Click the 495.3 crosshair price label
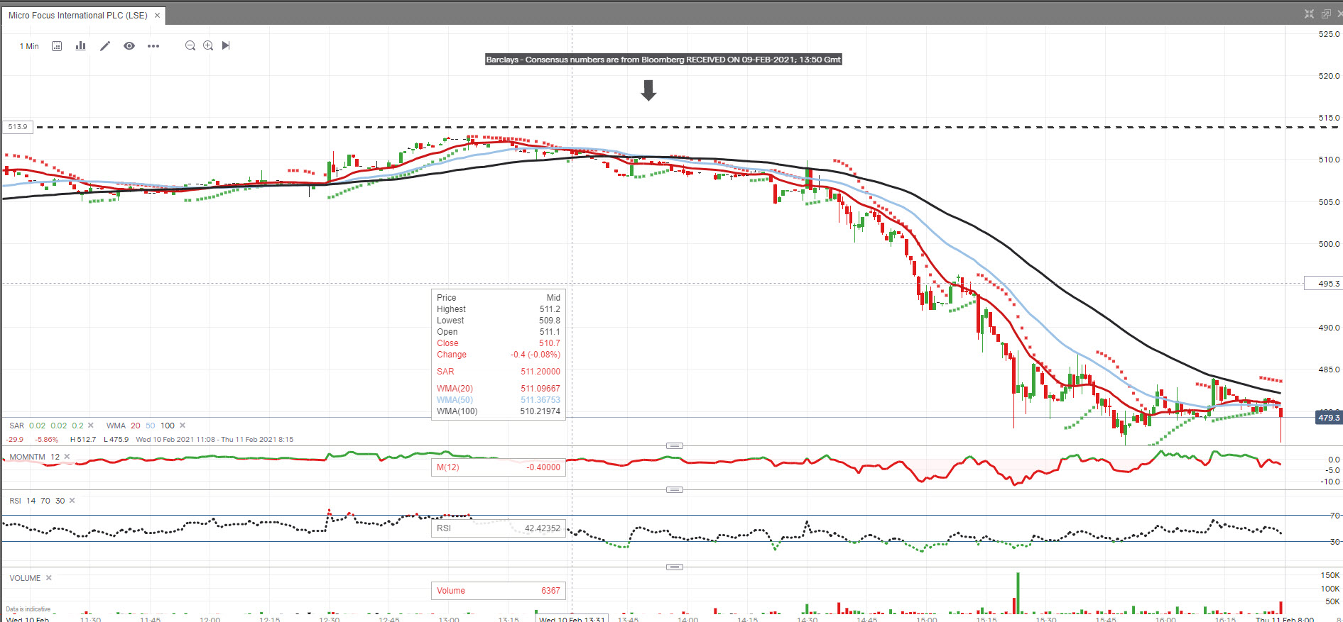 [1324, 284]
